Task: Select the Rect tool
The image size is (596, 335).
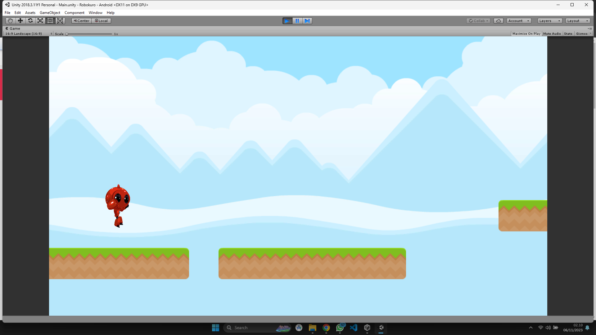Action: [x=50, y=21]
